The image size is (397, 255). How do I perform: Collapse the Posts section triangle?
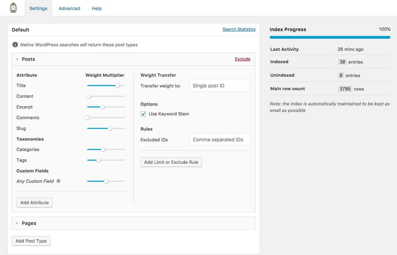pyautogui.click(x=17, y=59)
